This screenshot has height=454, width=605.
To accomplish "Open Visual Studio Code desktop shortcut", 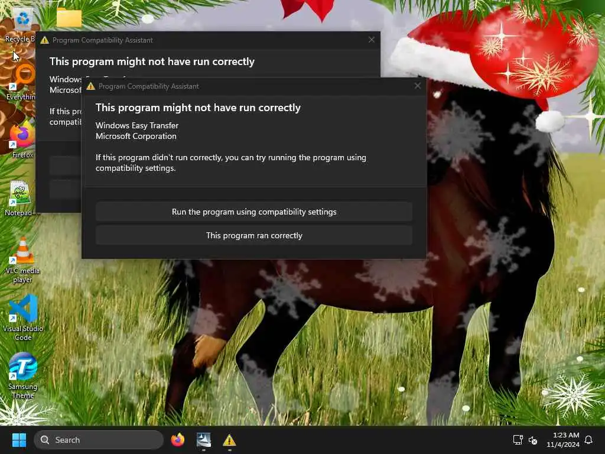I will coord(23,317).
